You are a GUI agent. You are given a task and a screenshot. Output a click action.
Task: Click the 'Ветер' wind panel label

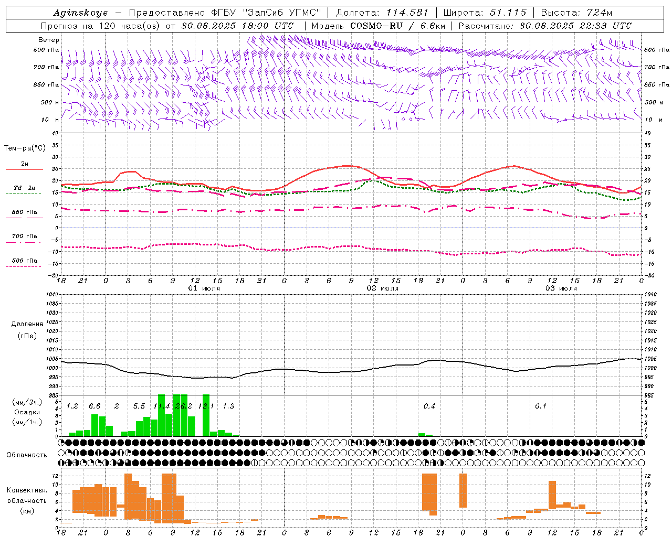pyautogui.click(x=49, y=40)
